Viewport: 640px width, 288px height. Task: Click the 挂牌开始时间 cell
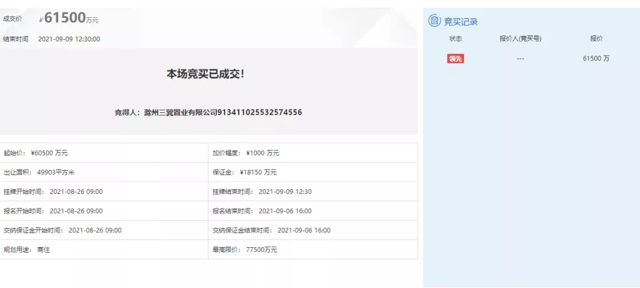point(53,192)
